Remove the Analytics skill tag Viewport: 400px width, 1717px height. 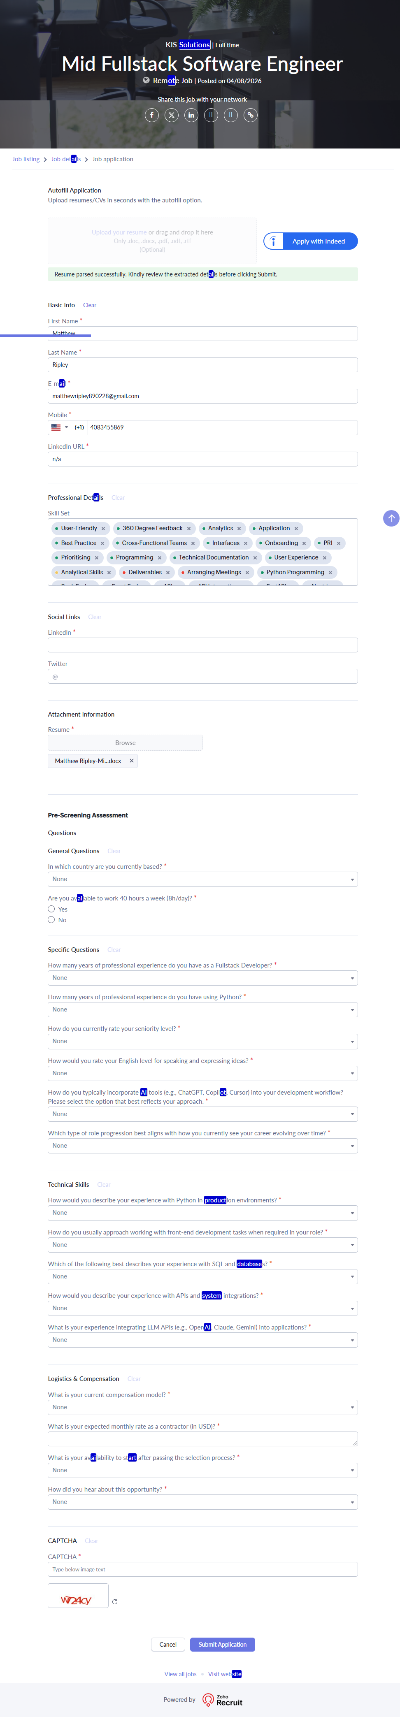point(240,529)
